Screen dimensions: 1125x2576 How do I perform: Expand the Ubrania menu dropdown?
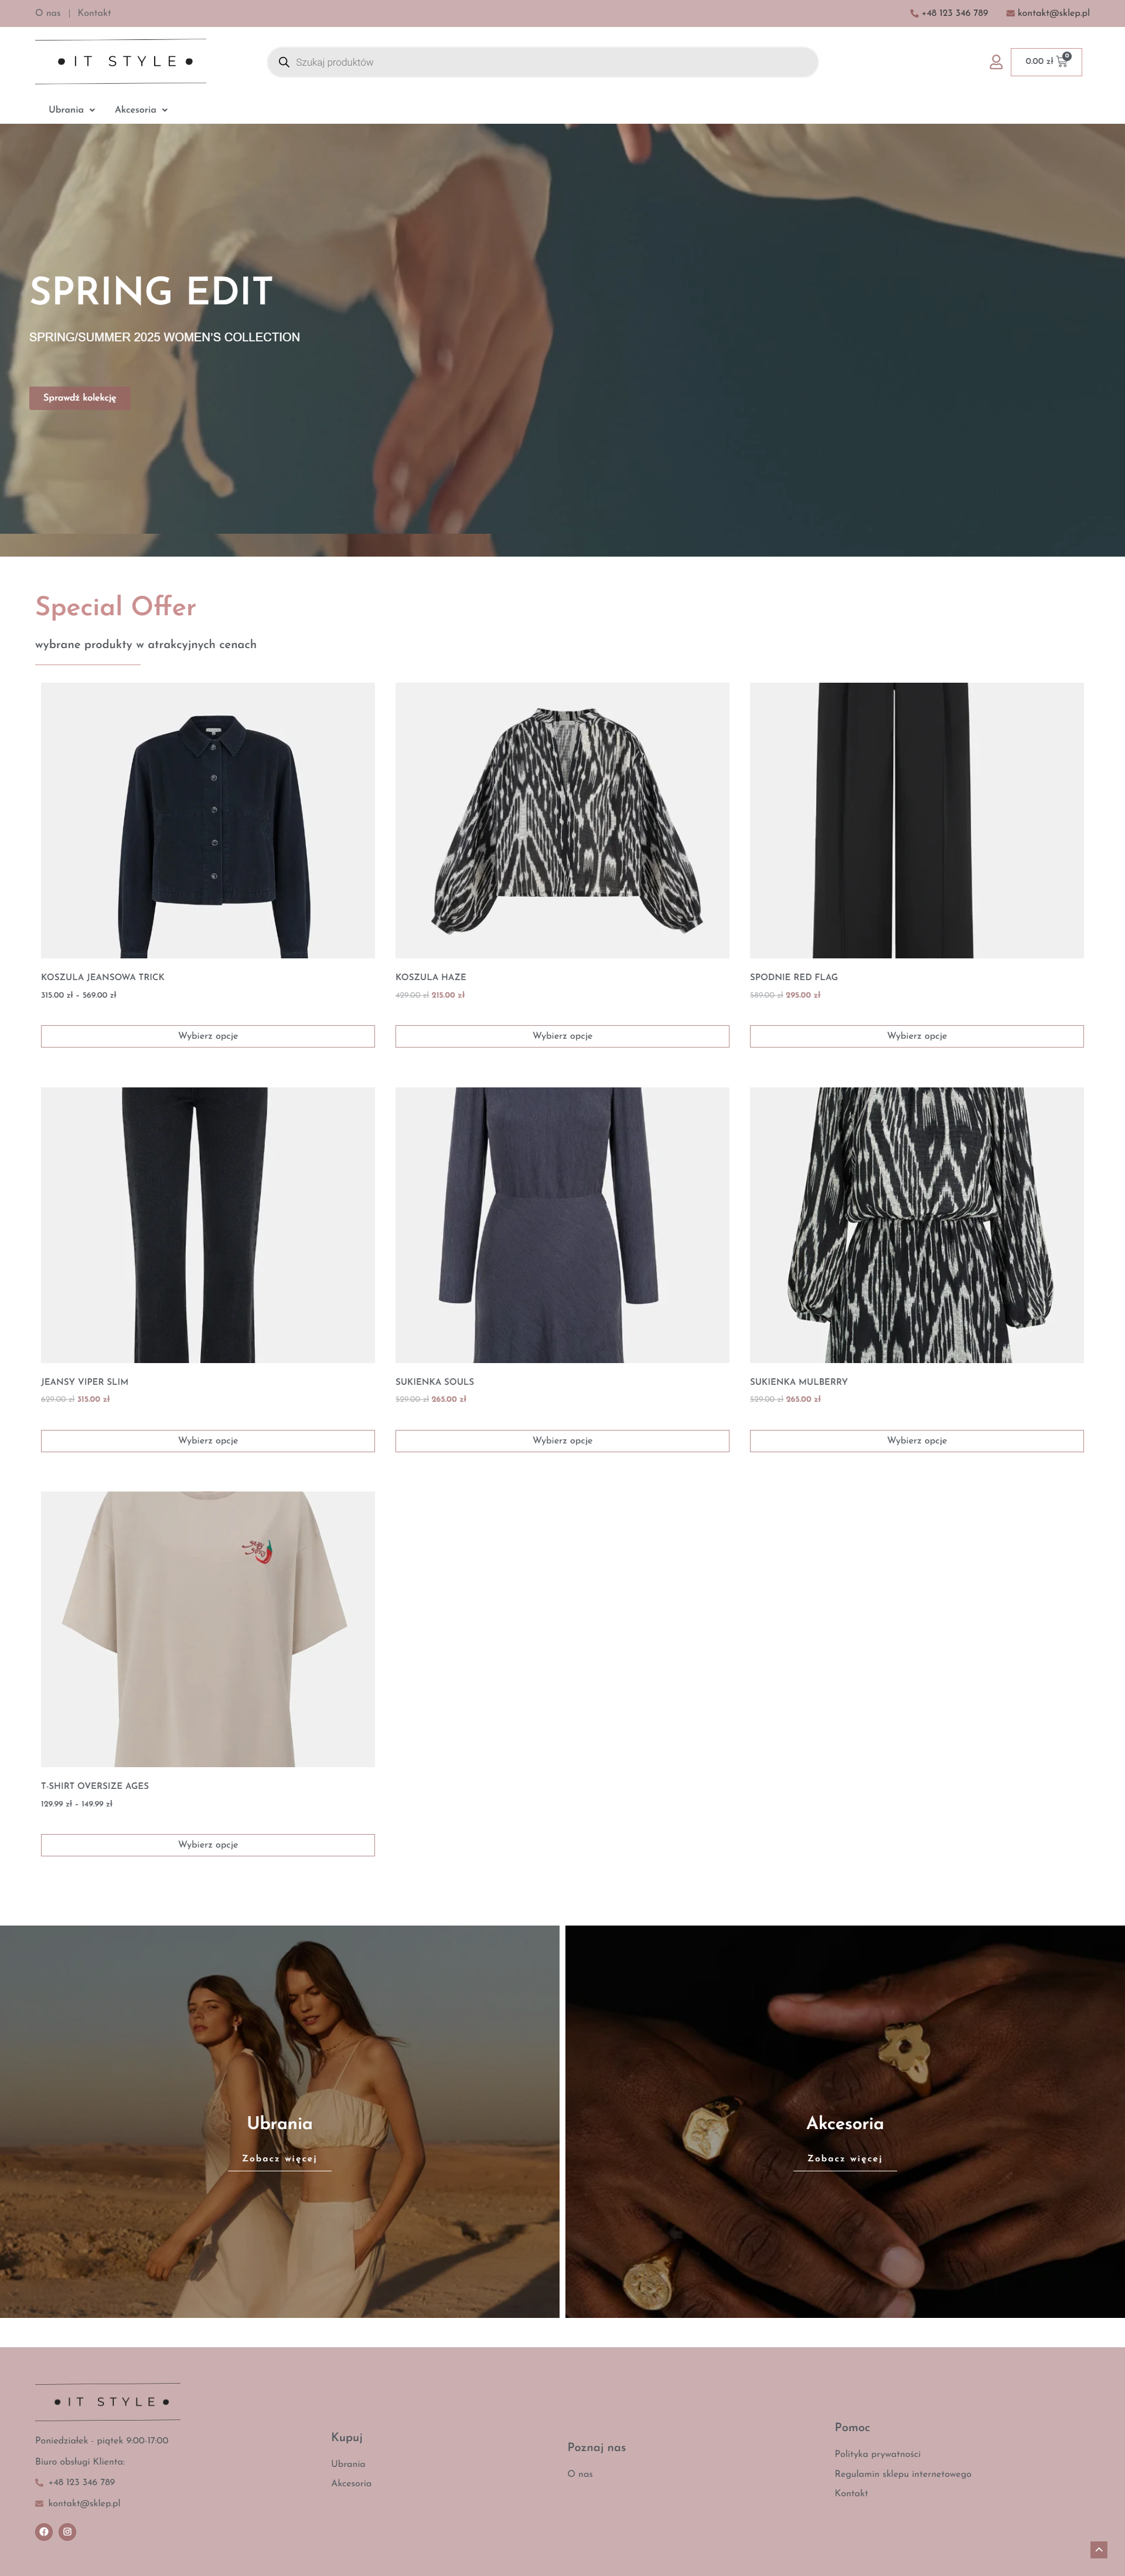pyautogui.click(x=72, y=110)
